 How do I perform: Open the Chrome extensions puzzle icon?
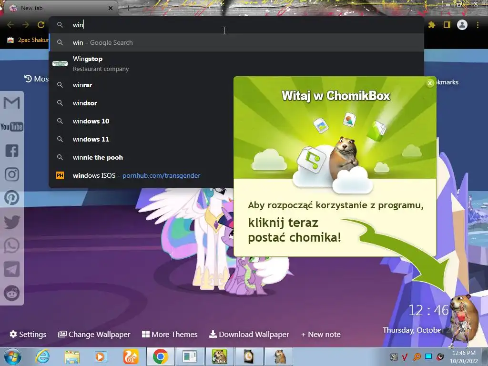point(432,25)
